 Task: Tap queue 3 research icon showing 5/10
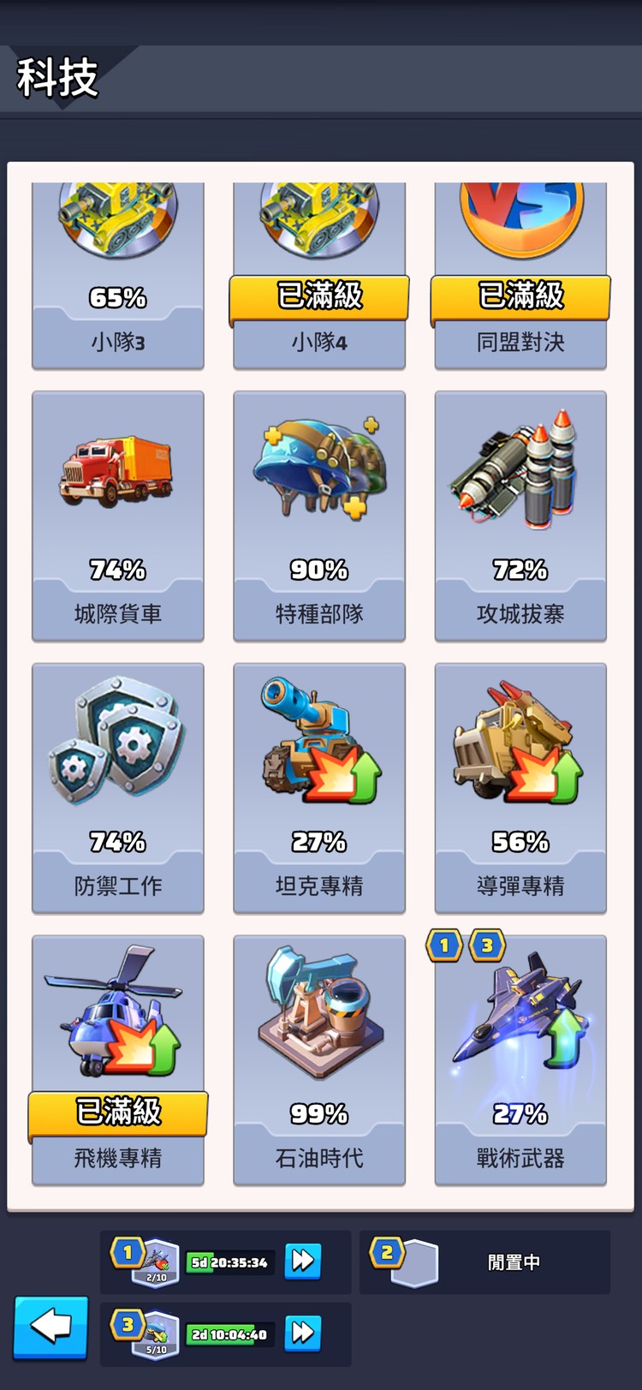tap(156, 1334)
